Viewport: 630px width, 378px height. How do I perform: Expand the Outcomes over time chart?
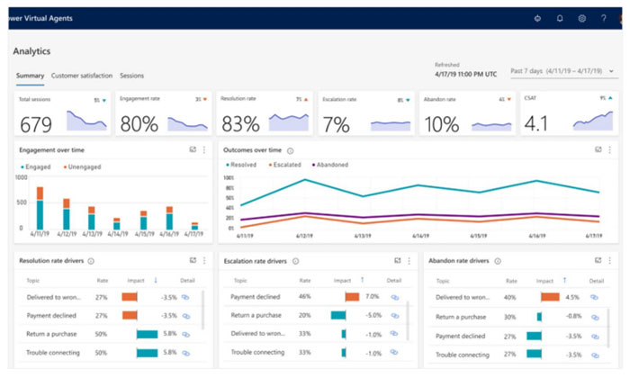coord(598,149)
